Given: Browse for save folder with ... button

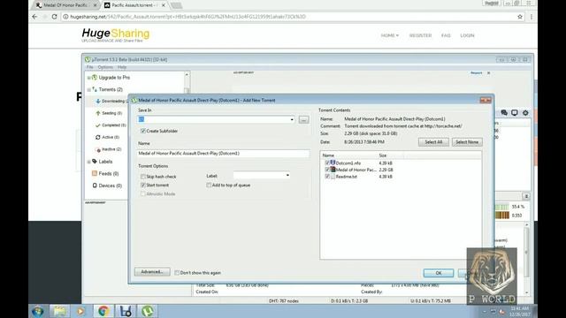Looking at the screenshot, I should coord(303,120).
